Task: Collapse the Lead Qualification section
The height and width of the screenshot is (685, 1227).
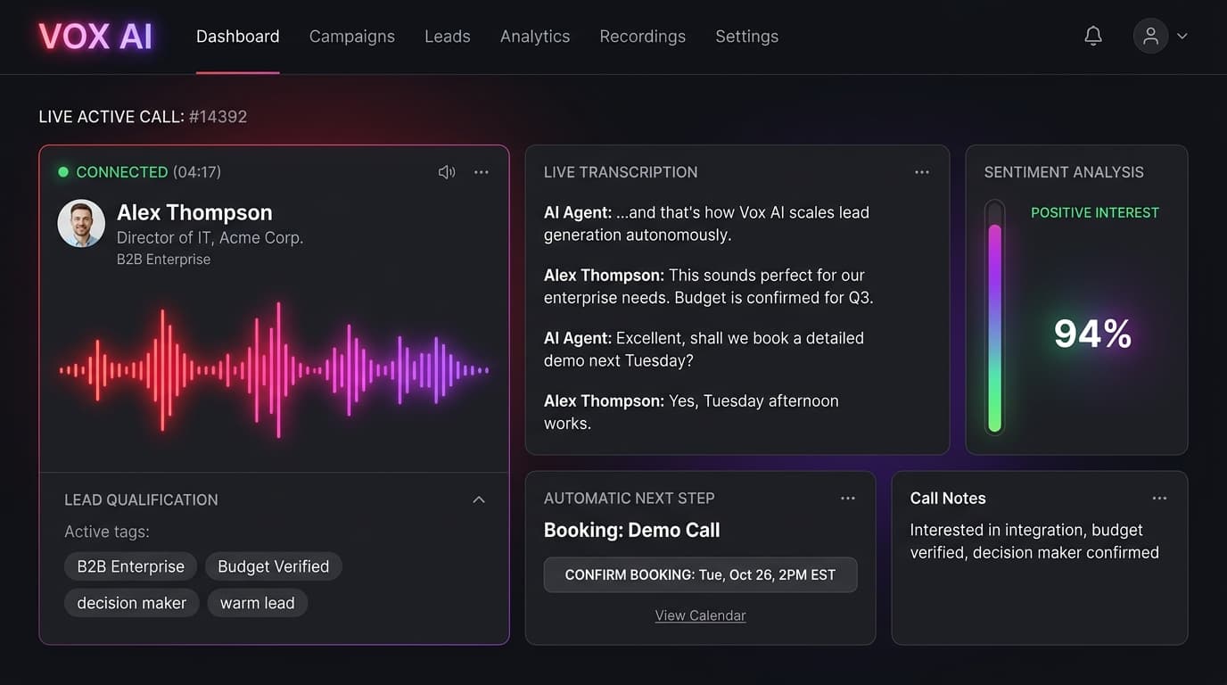Action: pos(479,499)
